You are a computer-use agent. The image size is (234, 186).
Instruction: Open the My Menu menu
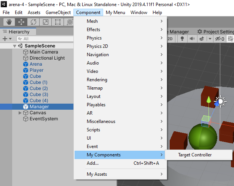click(x=115, y=13)
